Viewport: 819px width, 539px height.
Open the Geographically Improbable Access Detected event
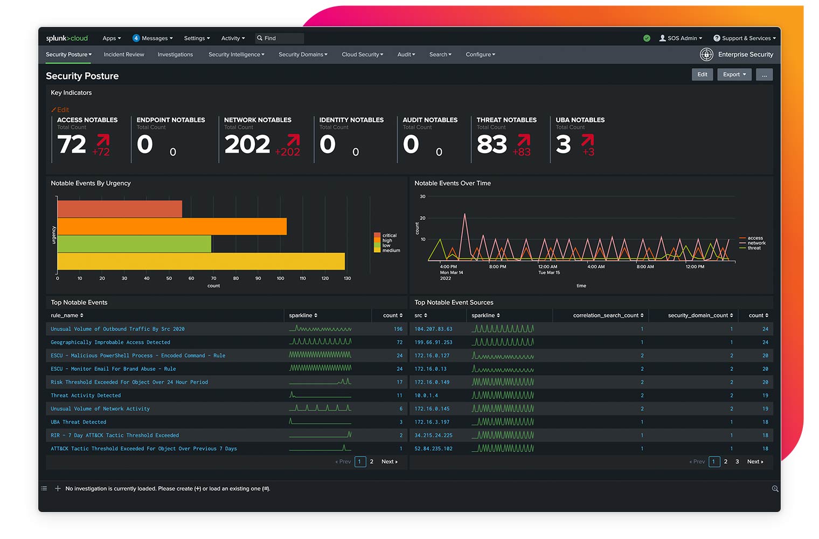click(110, 342)
